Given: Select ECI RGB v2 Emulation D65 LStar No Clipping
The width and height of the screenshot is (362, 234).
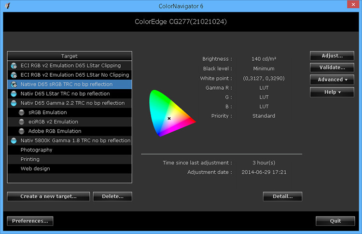Looking at the screenshot, I should (x=70, y=75).
